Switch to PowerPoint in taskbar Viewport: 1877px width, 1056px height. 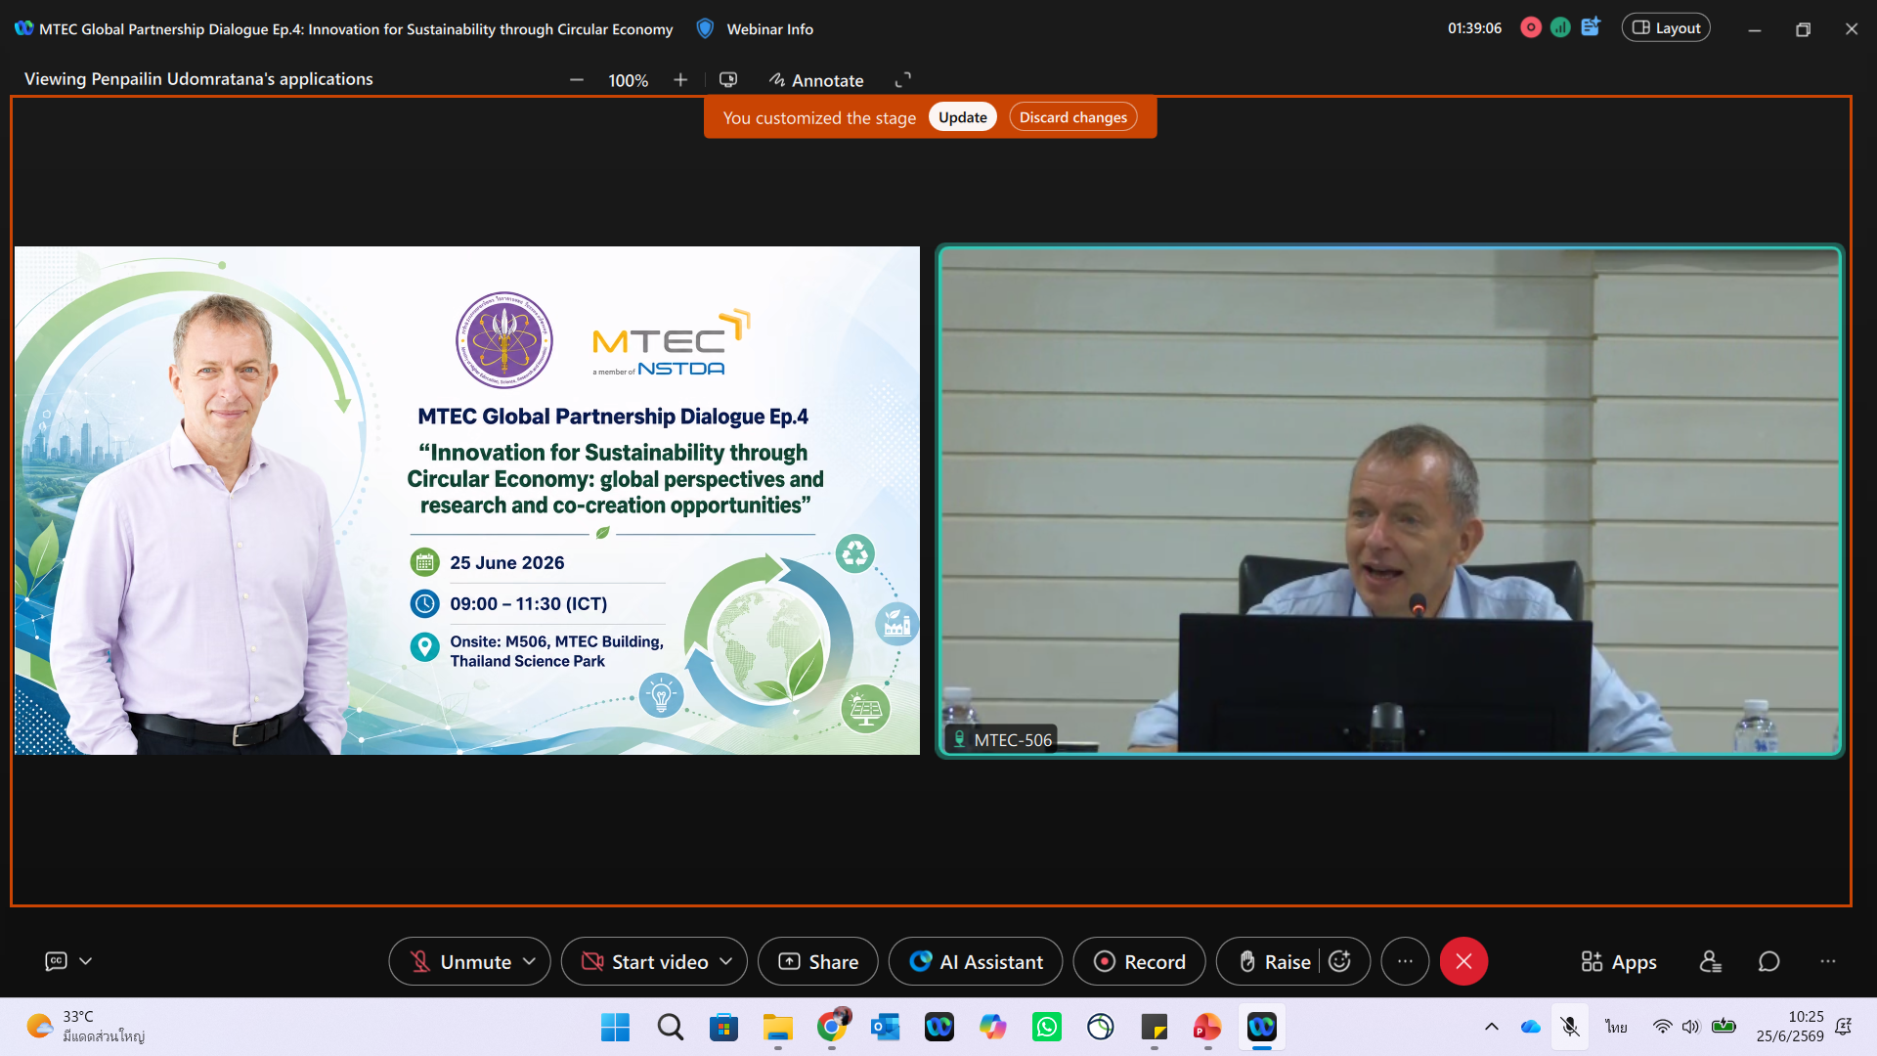(1208, 1028)
